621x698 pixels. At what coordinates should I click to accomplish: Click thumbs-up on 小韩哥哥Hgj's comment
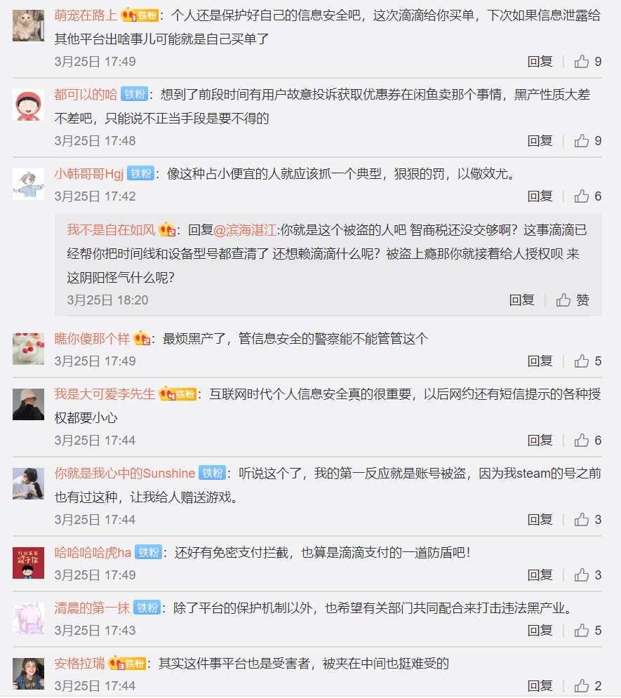click(x=587, y=196)
